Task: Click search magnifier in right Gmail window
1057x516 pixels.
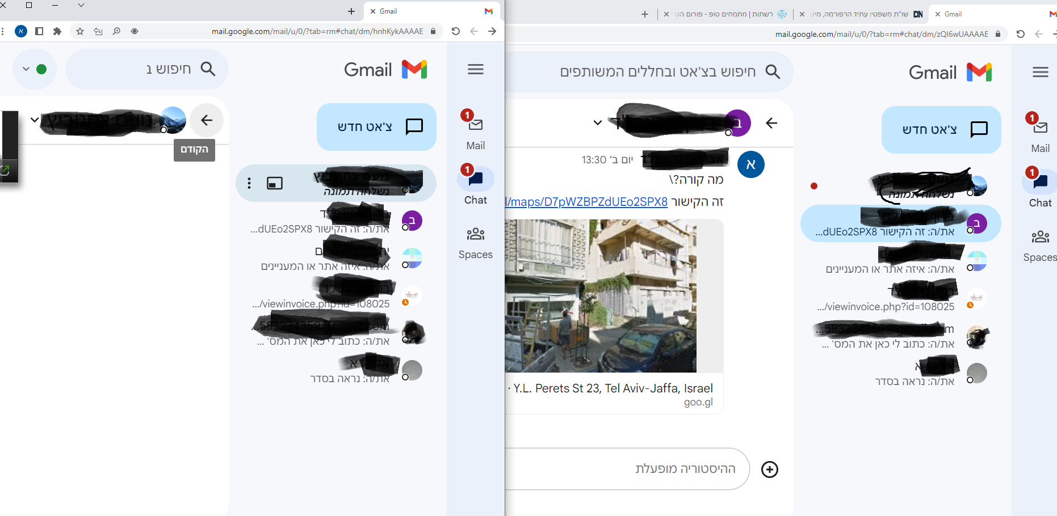Action: point(773,72)
